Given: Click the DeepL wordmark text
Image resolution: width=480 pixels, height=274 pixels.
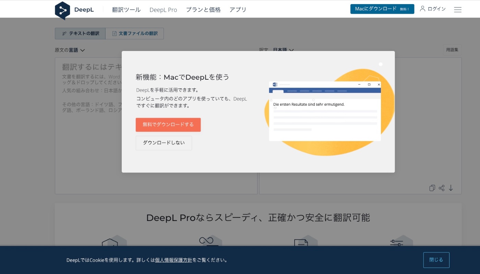Looking at the screenshot, I should click(x=84, y=10).
